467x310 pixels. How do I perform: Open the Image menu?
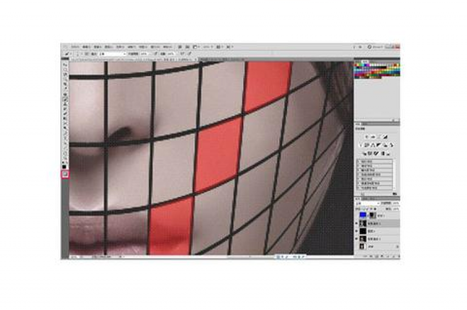pyautogui.click(x=98, y=47)
